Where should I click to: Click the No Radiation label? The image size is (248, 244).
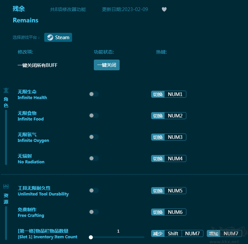(31, 162)
